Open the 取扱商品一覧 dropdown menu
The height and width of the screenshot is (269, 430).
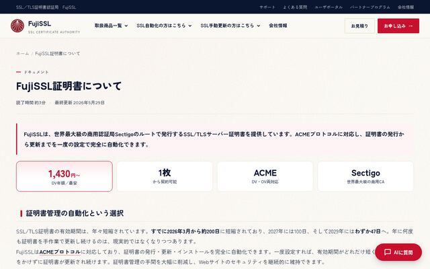111,26
